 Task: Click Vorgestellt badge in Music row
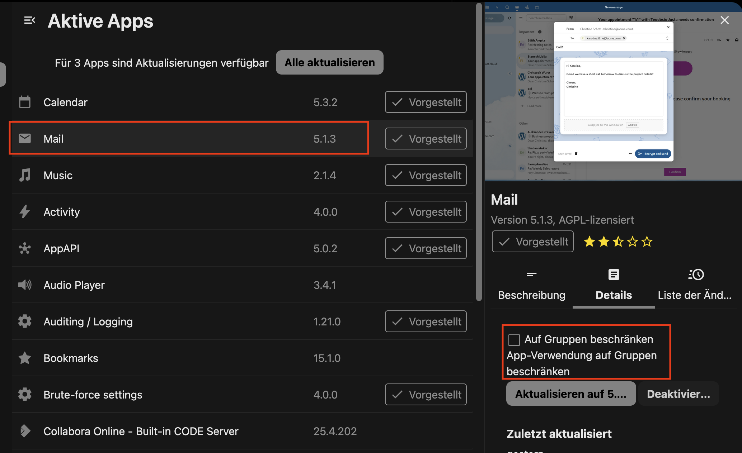426,175
